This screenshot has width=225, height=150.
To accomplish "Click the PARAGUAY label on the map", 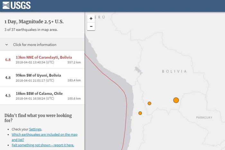I will [x=204, y=118].
